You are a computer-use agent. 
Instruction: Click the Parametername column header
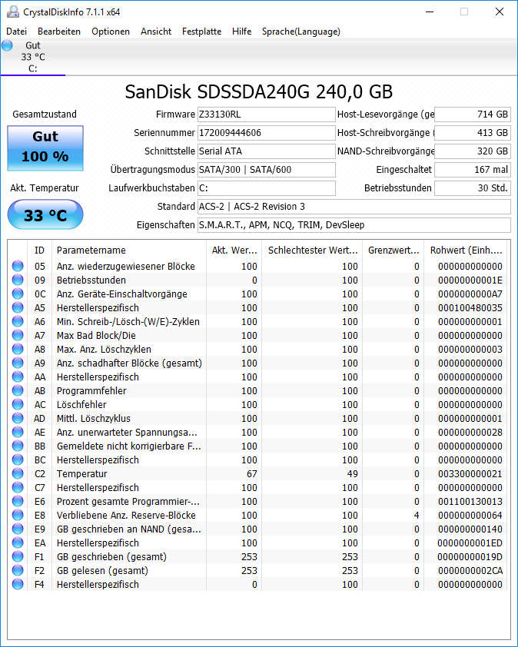point(129,250)
